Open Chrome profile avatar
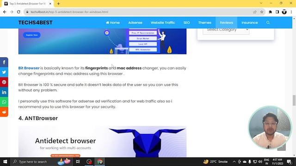Image resolution: width=296 pixels, height=166 pixels. point(284,12)
